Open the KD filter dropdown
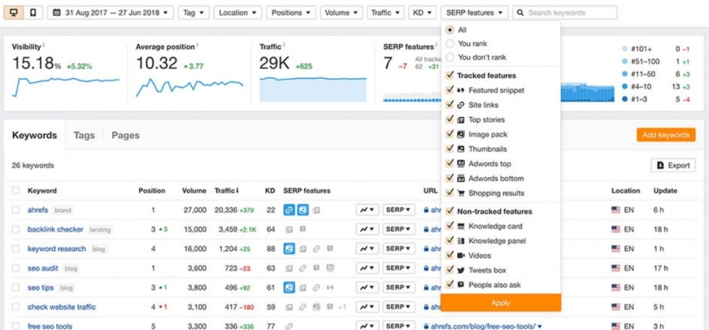 click(x=422, y=12)
